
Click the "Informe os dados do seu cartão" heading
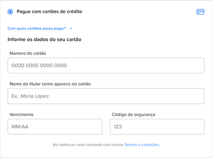[44, 39]
